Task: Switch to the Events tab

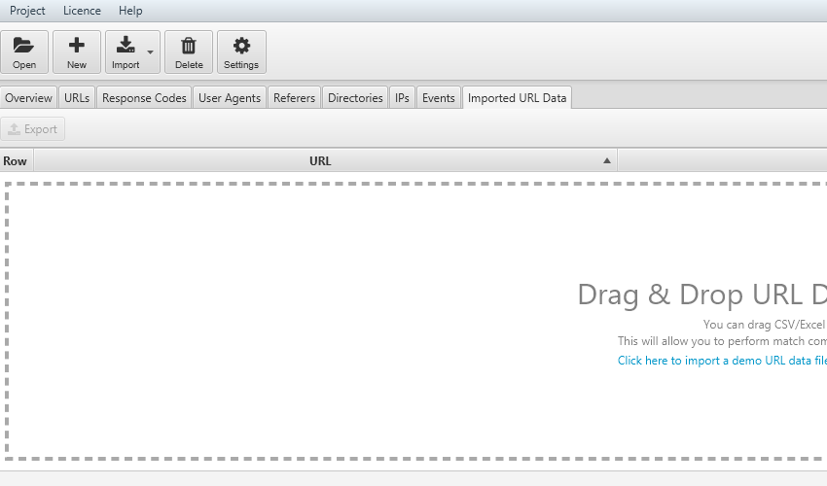Action: pos(438,98)
